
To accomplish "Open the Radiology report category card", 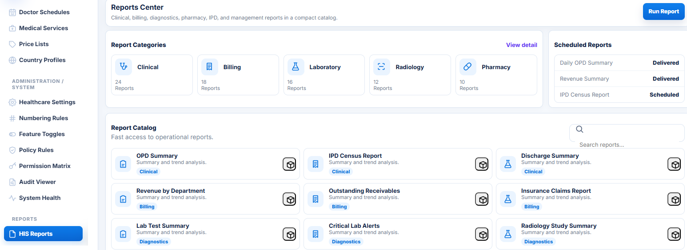I will [x=410, y=75].
